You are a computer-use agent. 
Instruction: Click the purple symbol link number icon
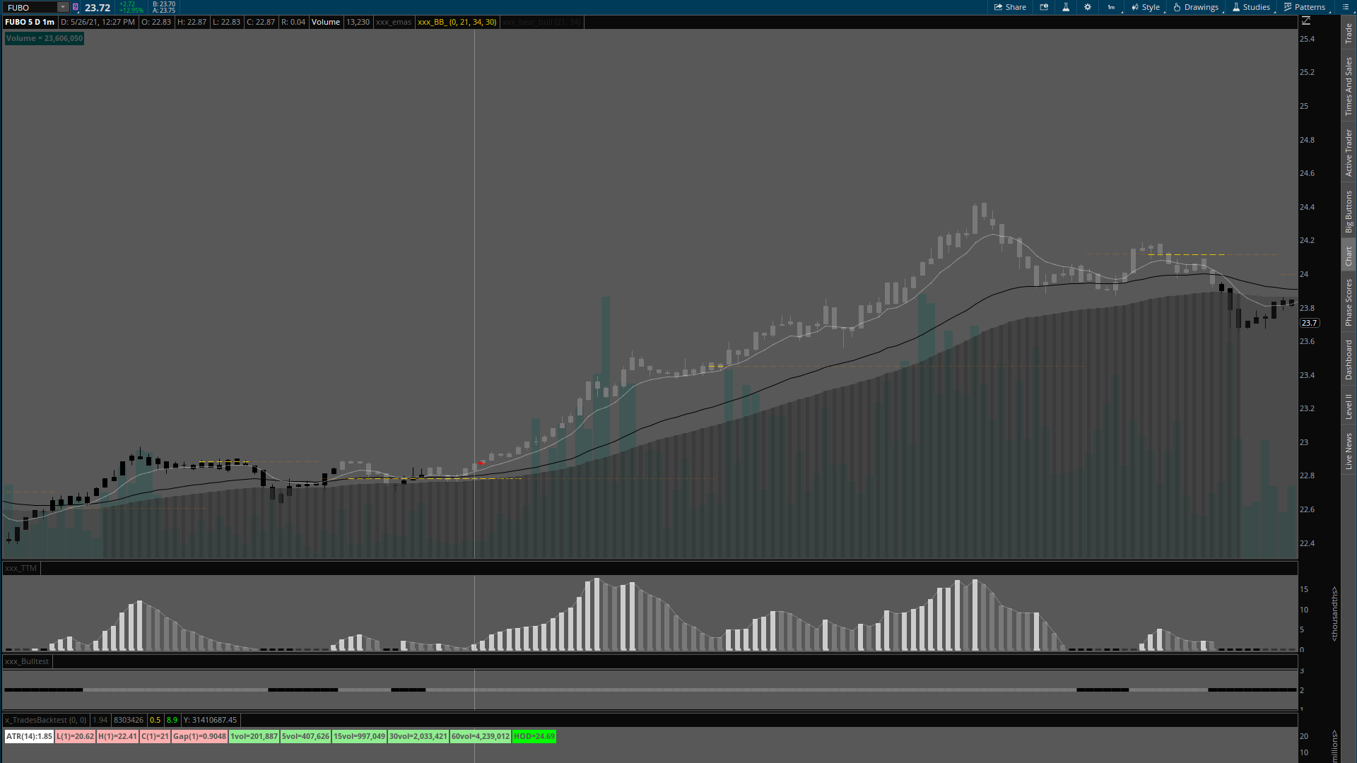[76, 7]
